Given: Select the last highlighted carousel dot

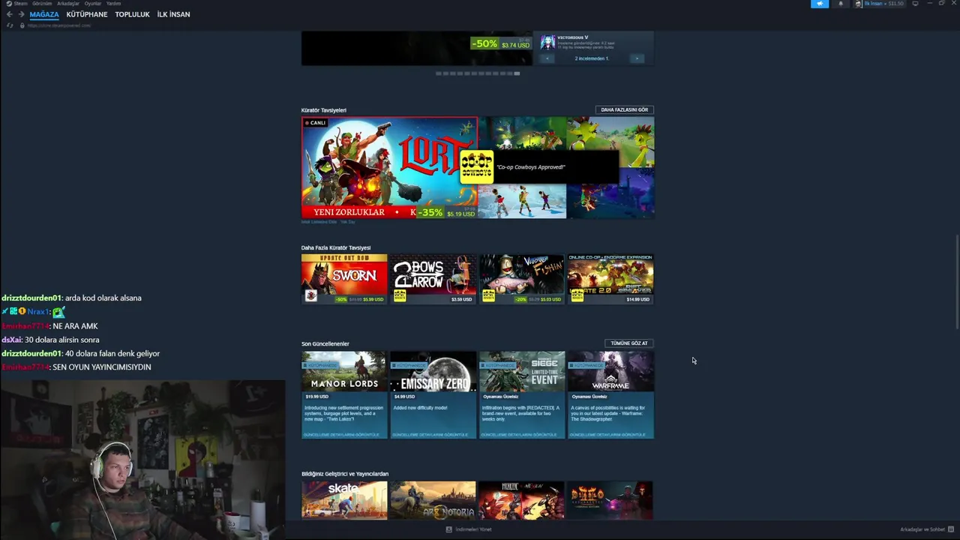Looking at the screenshot, I should [517, 73].
